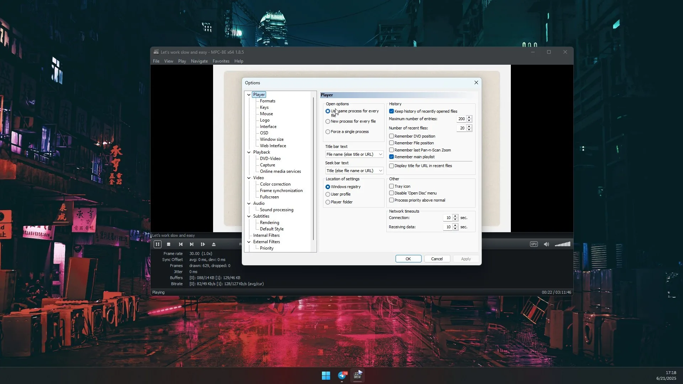
Task: Click the MPC-BE title bar app icon
Action: tap(156, 52)
